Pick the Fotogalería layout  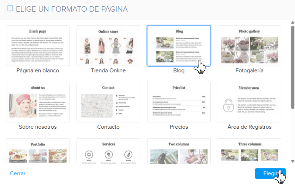click(x=249, y=46)
